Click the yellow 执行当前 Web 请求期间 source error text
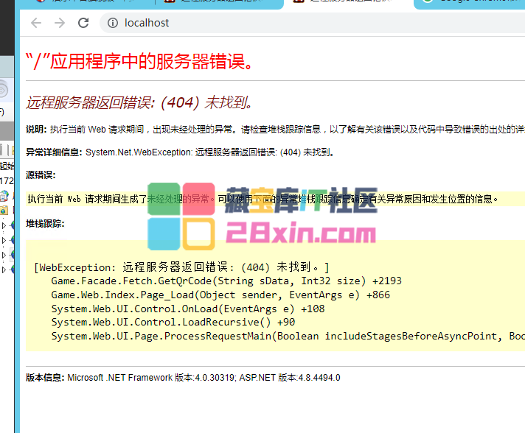 [262, 200]
